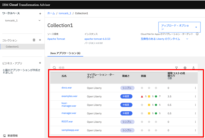
Task: Click シンプル complexity tag of sampleapp.war
Action: (127, 130)
